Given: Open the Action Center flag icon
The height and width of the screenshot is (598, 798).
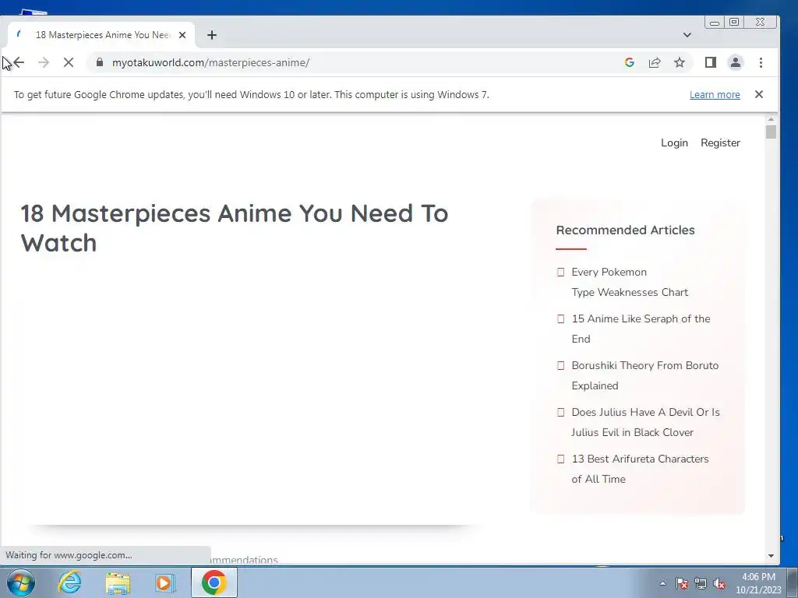Looking at the screenshot, I should tap(681, 583).
